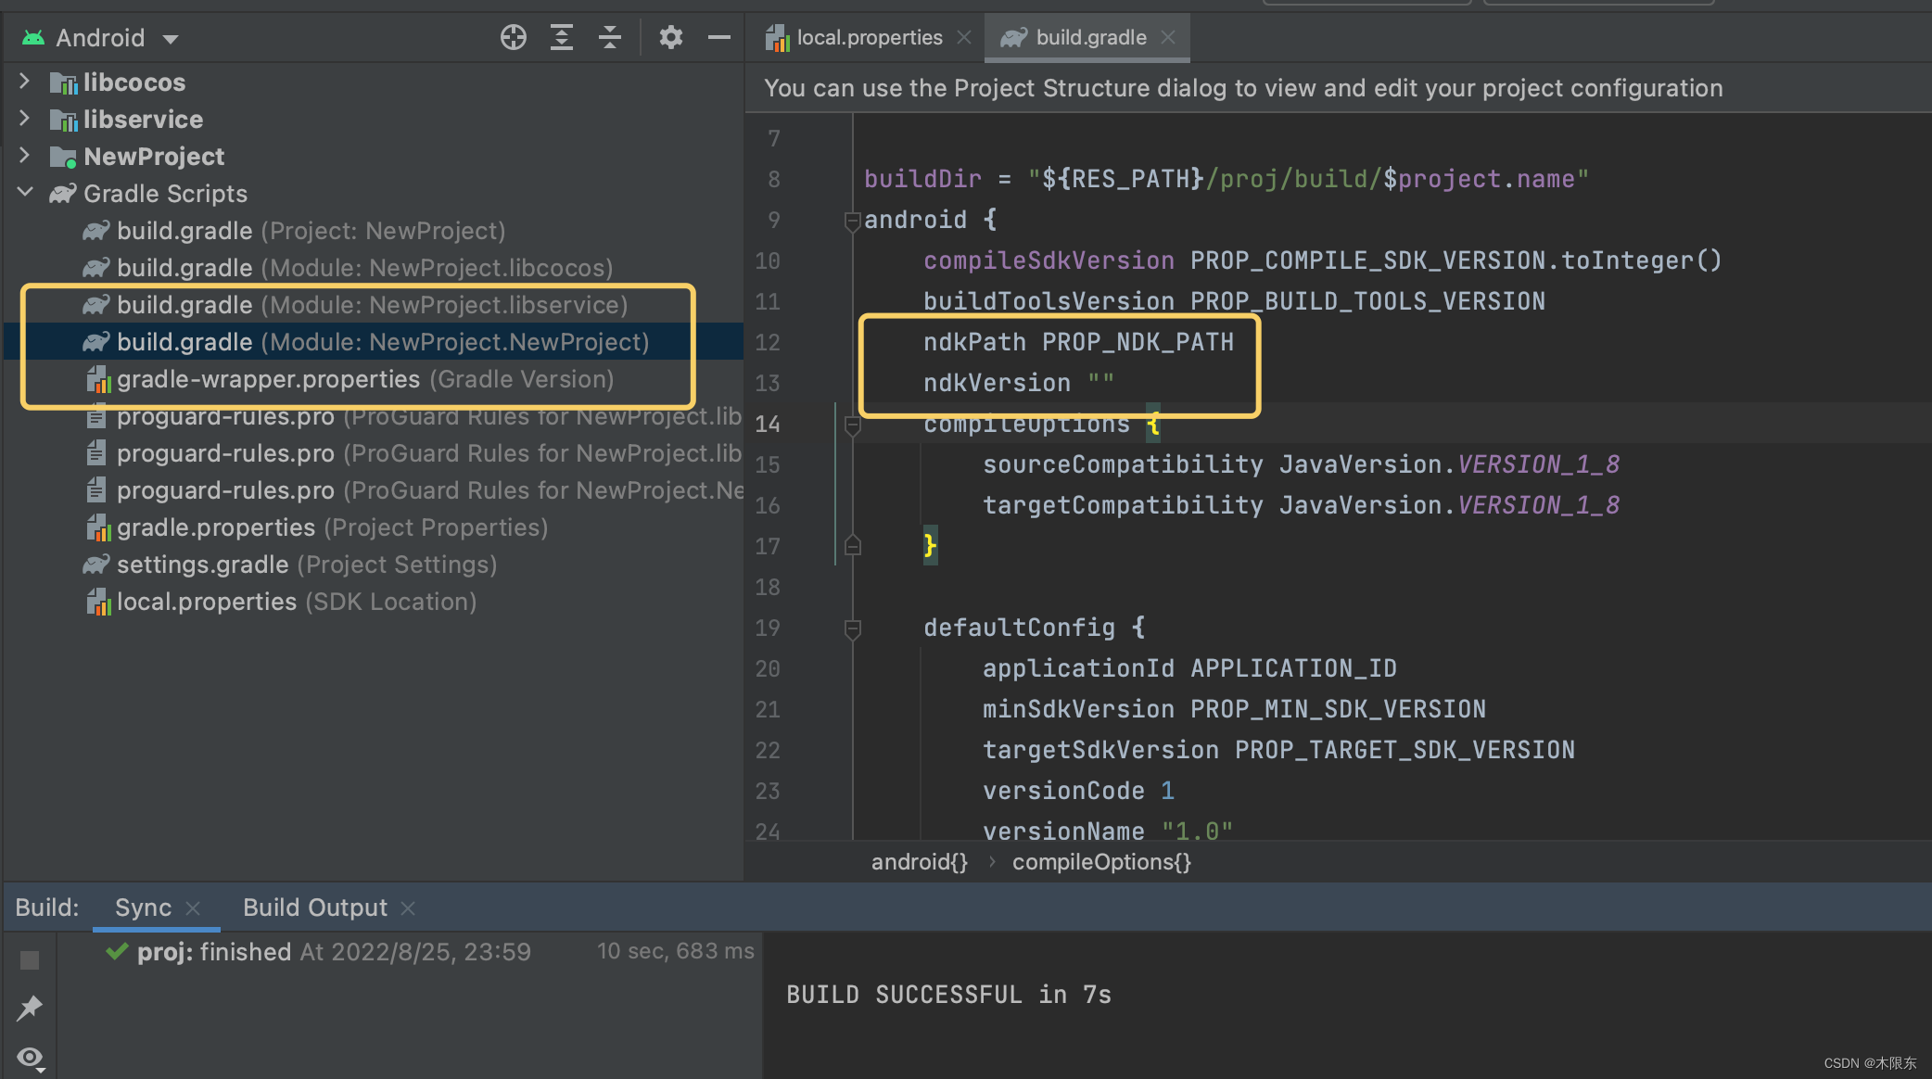Click fold end marker at line 17
Screen dimensions: 1932x1079
pos(852,546)
